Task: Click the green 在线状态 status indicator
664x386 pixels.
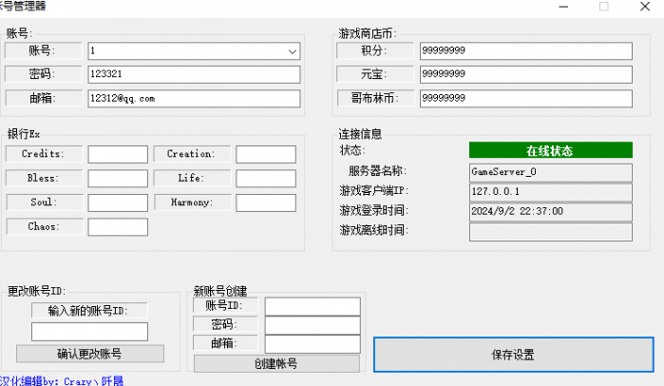Action: pyautogui.click(x=550, y=151)
